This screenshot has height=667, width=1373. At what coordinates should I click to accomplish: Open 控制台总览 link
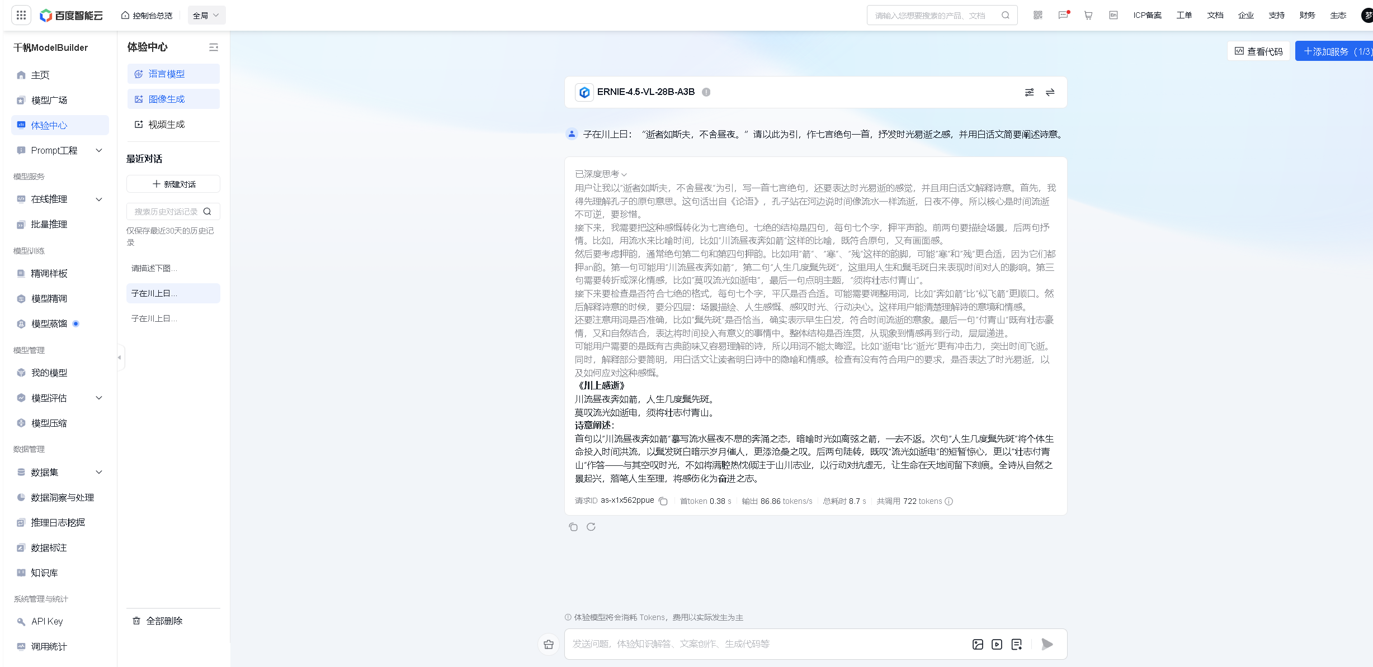click(147, 15)
